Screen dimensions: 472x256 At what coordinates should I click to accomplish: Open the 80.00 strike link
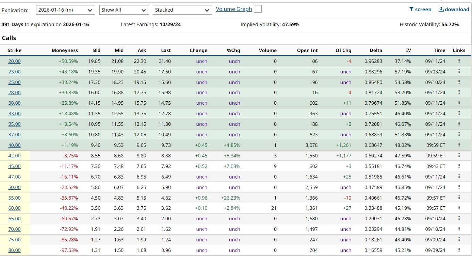[14, 250]
